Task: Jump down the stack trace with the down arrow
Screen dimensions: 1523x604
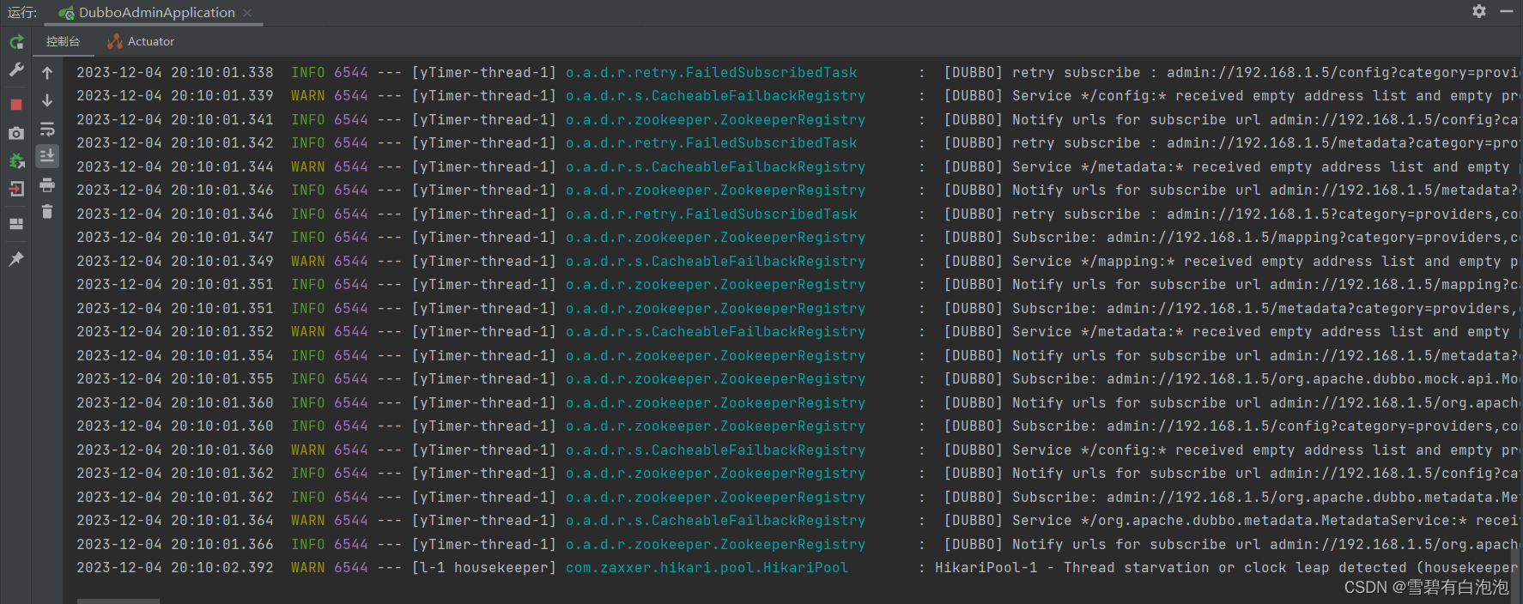Action: [47, 100]
